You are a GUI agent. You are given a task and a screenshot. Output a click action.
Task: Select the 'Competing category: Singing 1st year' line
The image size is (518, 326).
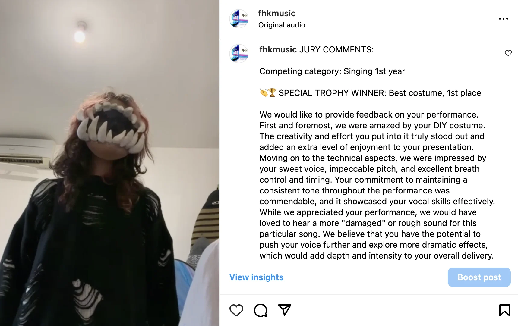[x=332, y=71]
